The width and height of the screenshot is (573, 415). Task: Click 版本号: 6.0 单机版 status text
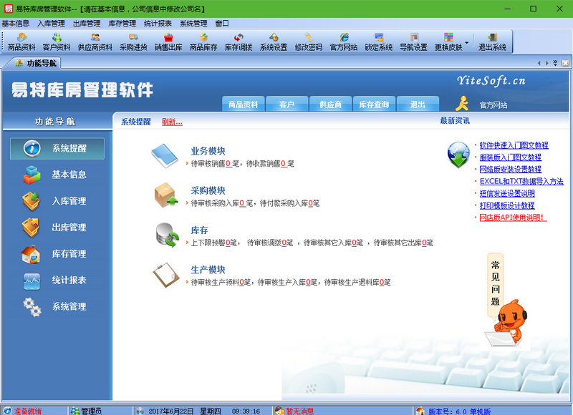coord(459,411)
